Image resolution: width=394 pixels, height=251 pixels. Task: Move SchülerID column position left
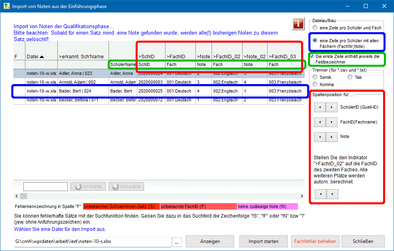[x=320, y=107]
